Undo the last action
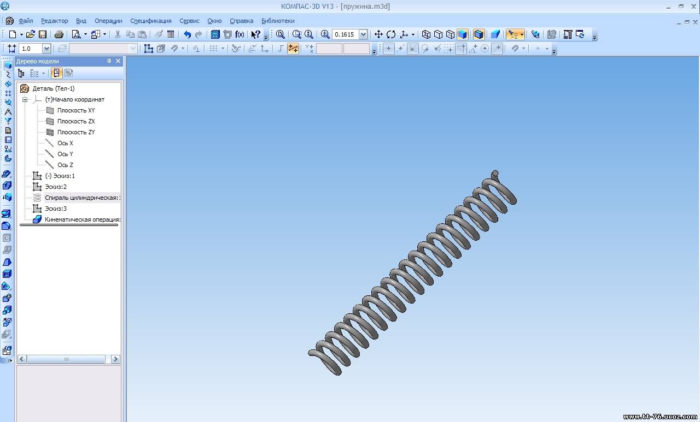700x422 pixels. coord(187,34)
